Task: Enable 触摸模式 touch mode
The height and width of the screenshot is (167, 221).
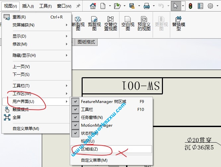Action: pos(37,109)
